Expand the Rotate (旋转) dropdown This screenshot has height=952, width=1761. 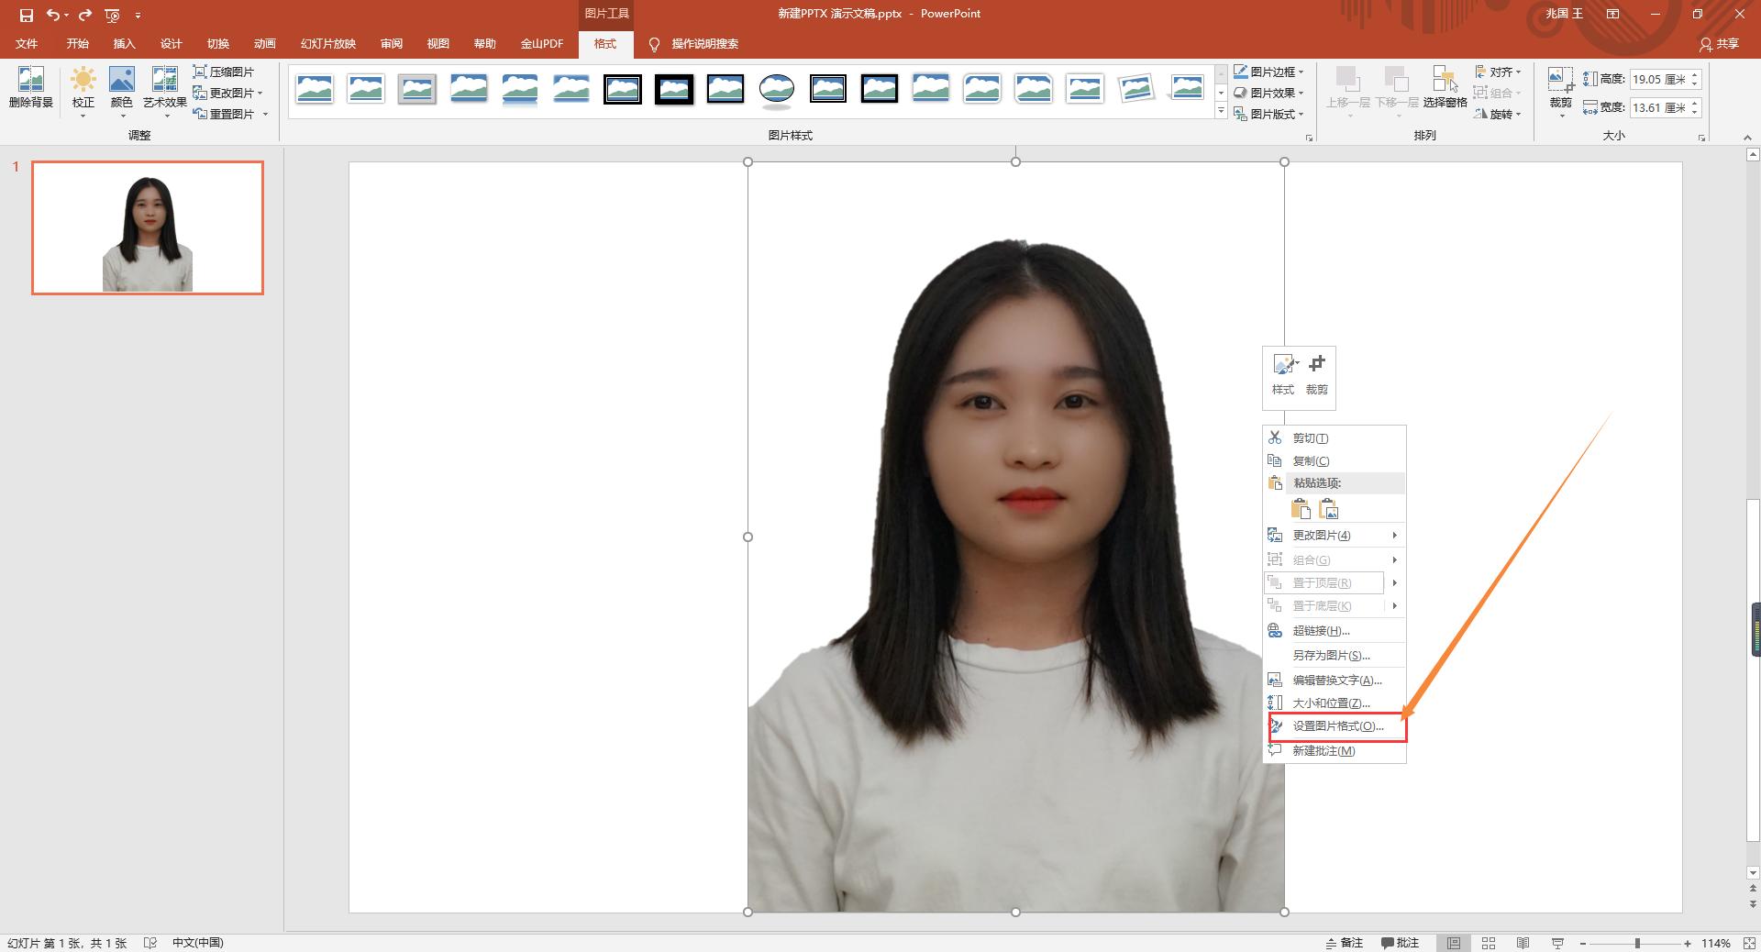(1499, 114)
